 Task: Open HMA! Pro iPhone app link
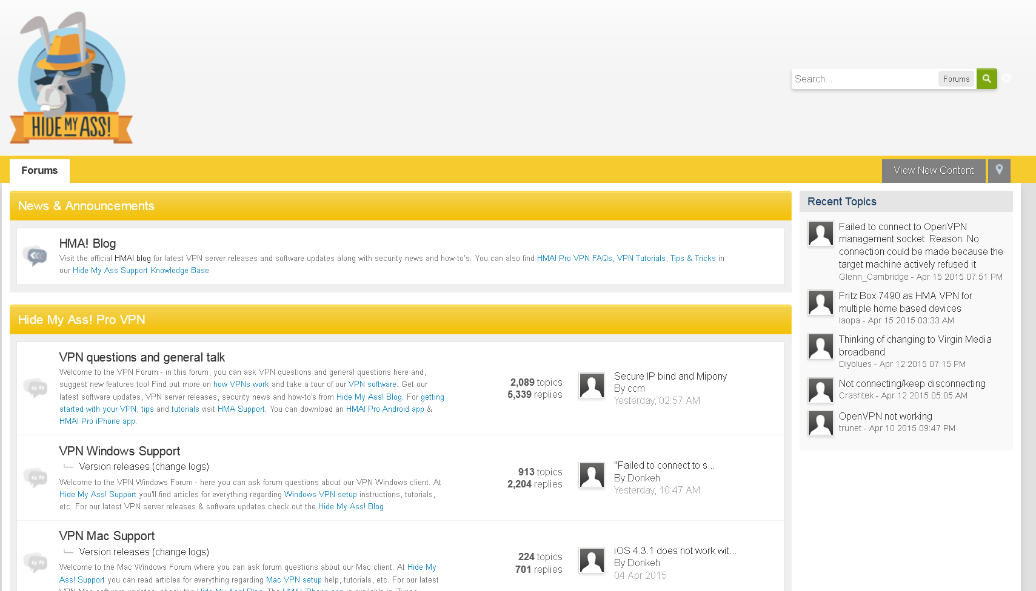(97, 421)
